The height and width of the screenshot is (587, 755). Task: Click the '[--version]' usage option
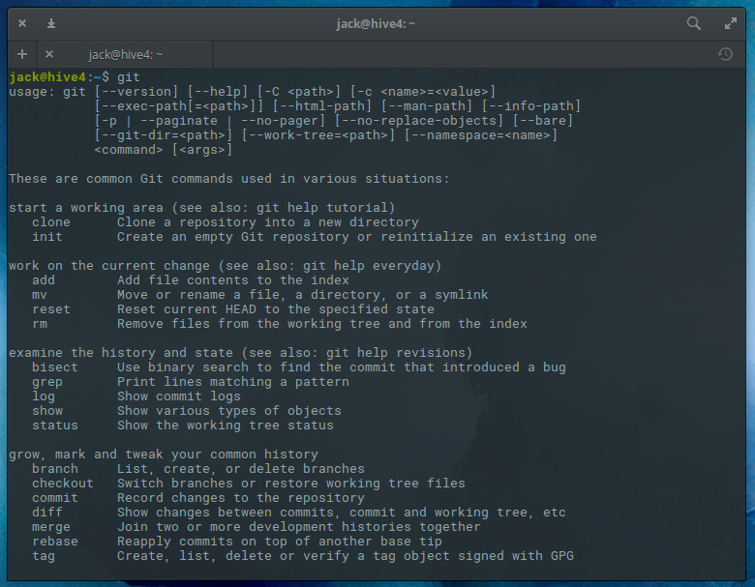click(136, 92)
